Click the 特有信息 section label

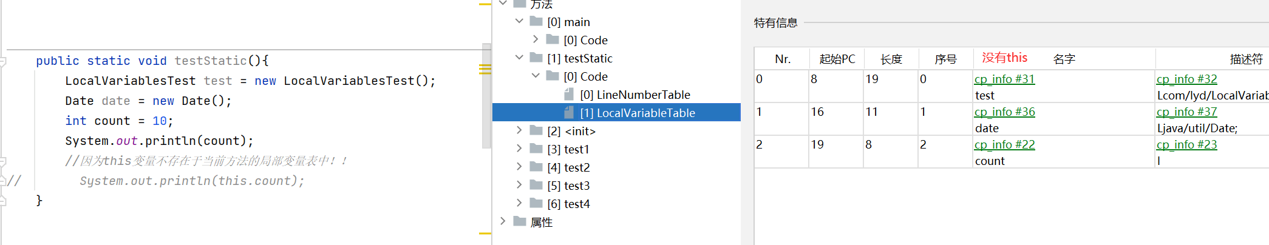point(775,23)
